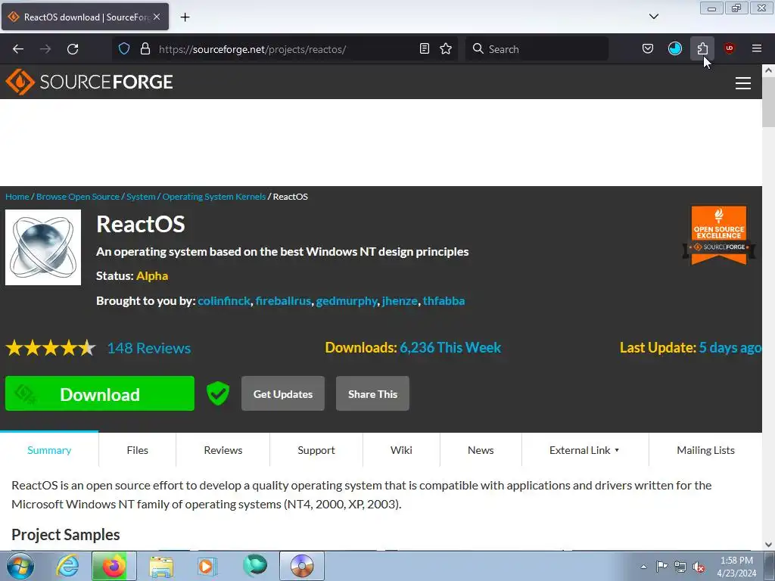Click the URL address bar field

[x=287, y=49]
